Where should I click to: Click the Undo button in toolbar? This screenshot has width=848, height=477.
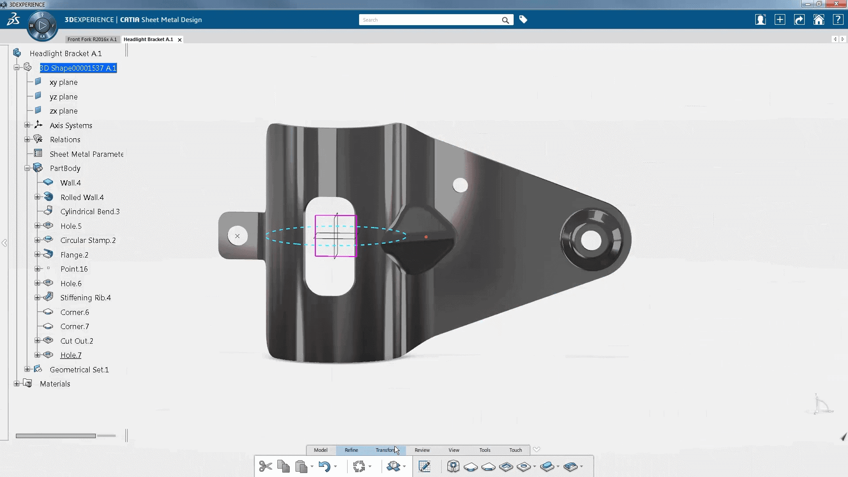click(325, 466)
